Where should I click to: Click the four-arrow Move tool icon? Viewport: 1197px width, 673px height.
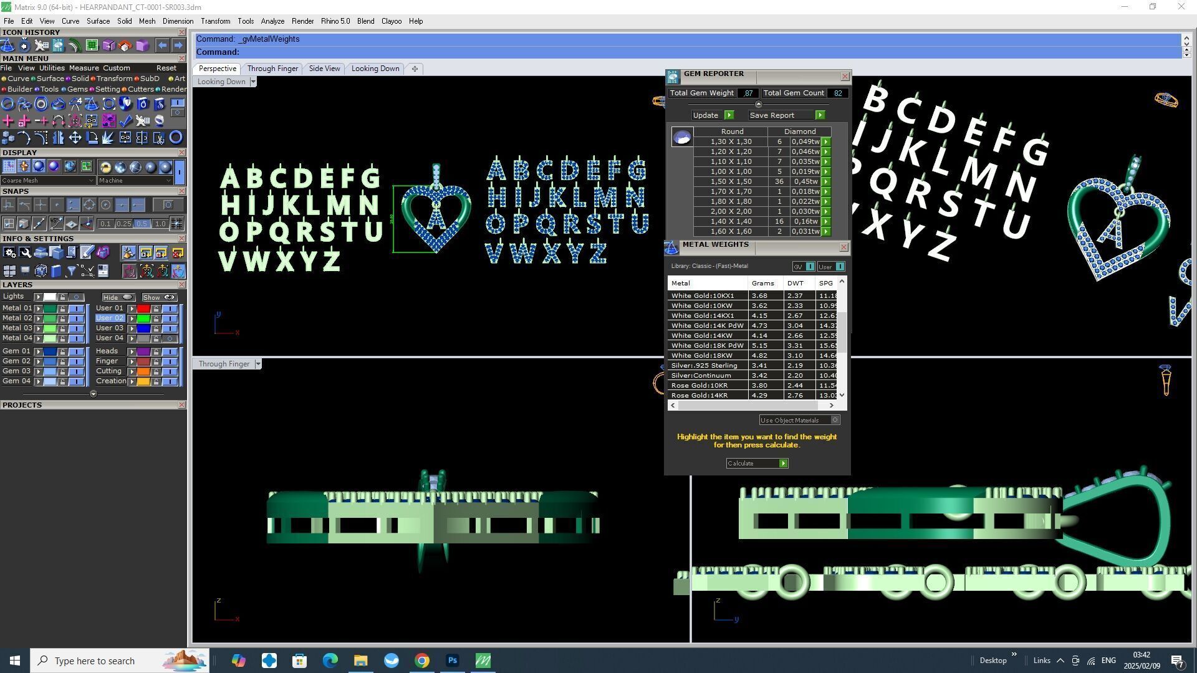(75, 138)
